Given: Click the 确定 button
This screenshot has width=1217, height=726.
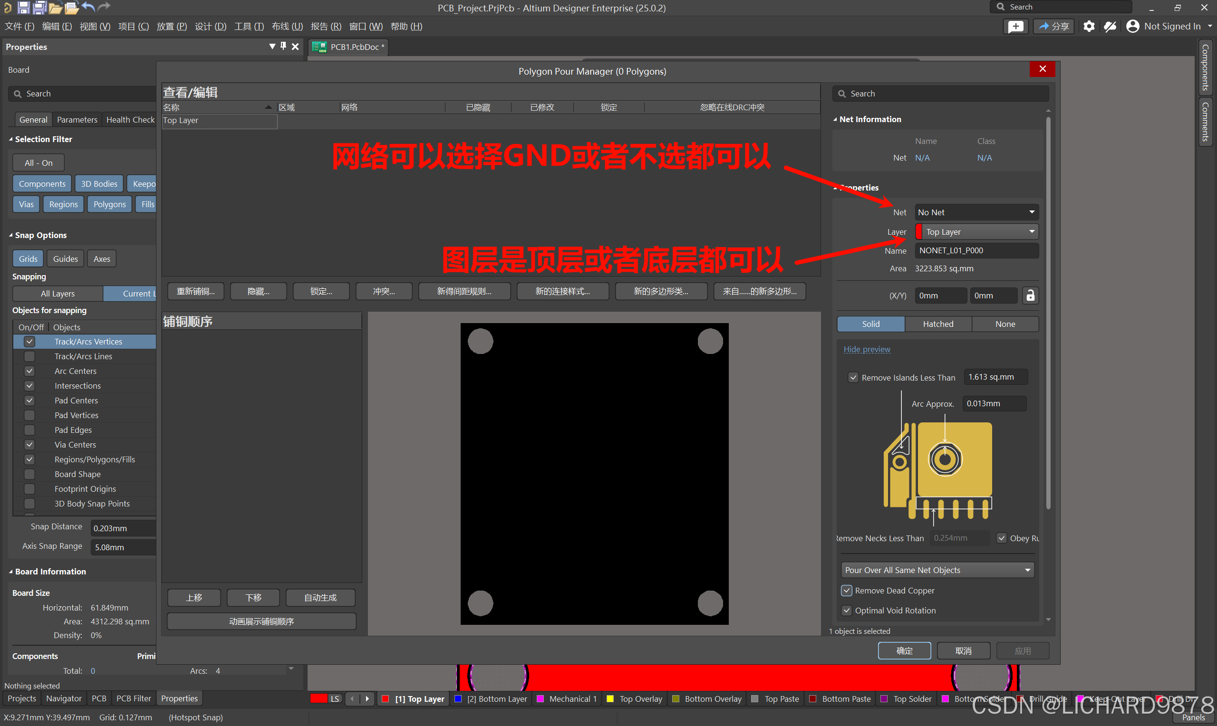Looking at the screenshot, I should tap(904, 650).
